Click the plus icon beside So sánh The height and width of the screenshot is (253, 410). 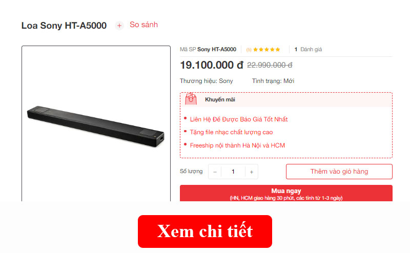(119, 26)
